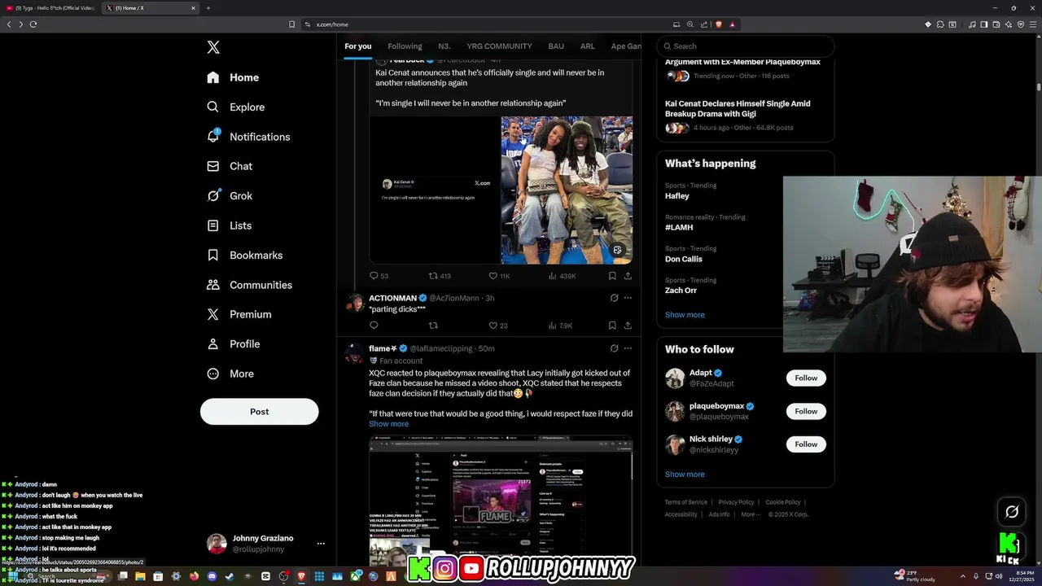The image size is (1042, 586).
Task: Click the Post button
Action: click(x=259, y=411)
